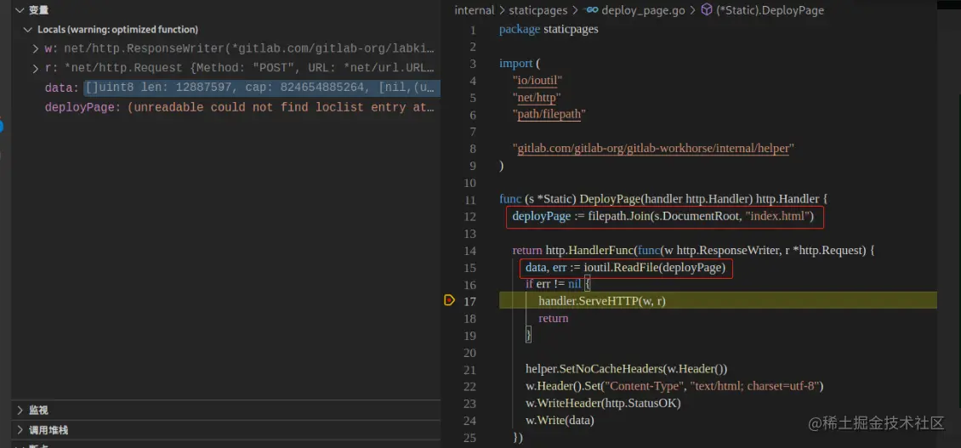Screen dimensions: 961x448
Task: Expand the r http.Request variable
Action: pyautogui.click(x=36, y=68)
